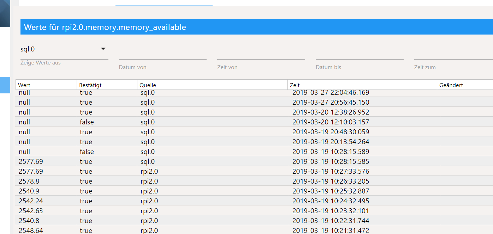This screenshot has width=493, height=234.
Task: Click the Datum von input field
Action: 162,55
